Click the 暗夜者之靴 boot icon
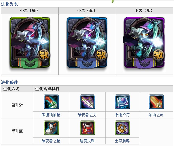This screenshot has width=174, height=146. pyautogui.click(x=51, y=128)
